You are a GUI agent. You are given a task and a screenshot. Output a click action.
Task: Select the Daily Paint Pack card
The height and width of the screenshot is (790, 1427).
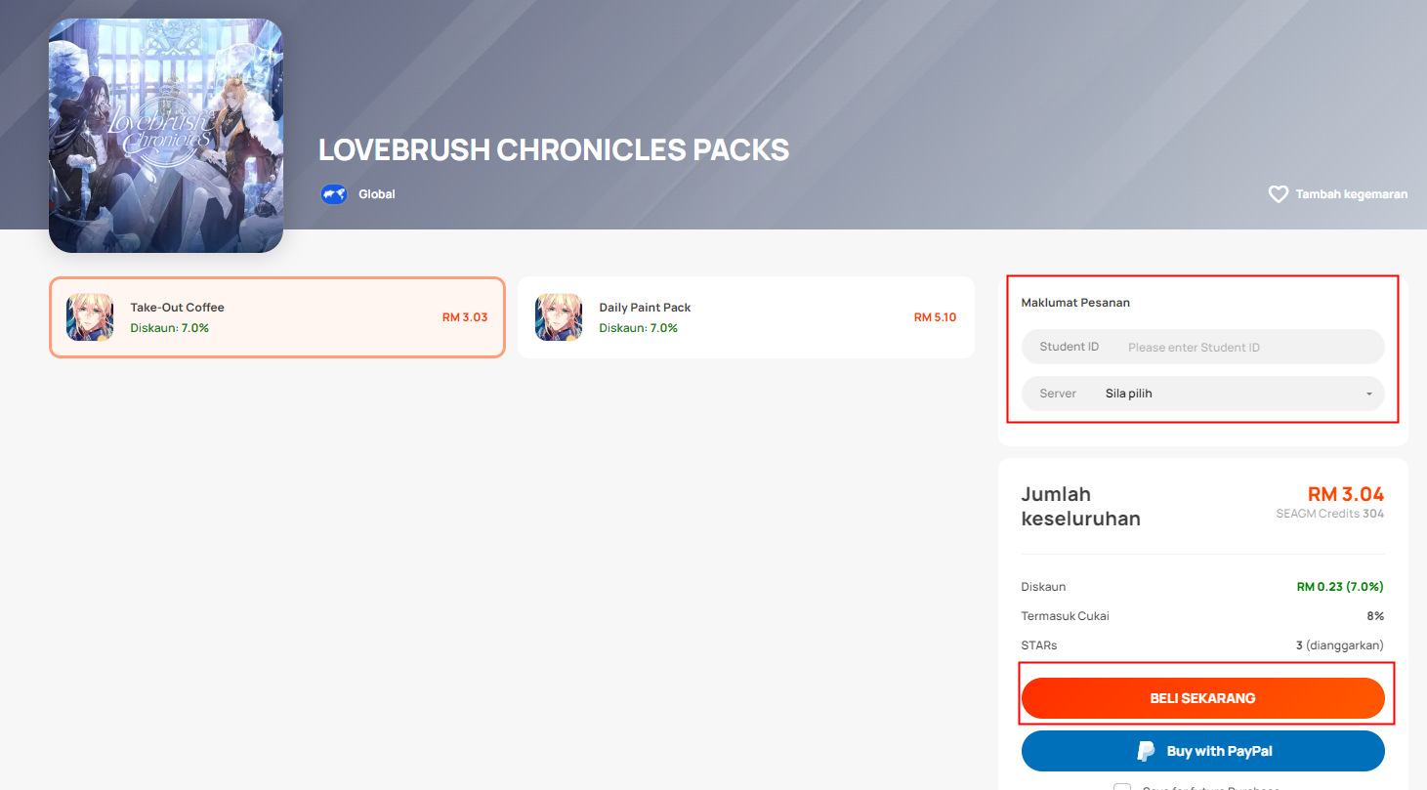pos(746,317)
